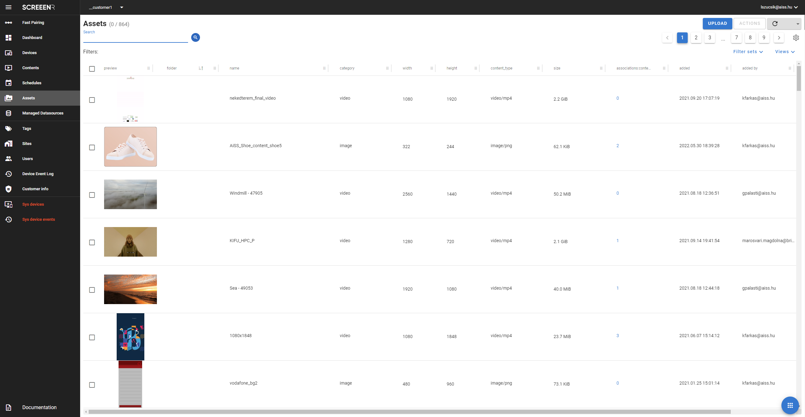Navigate to Schedules in the sidebar
This screenshot has width=805, height=417.
(x=32, y=83)
